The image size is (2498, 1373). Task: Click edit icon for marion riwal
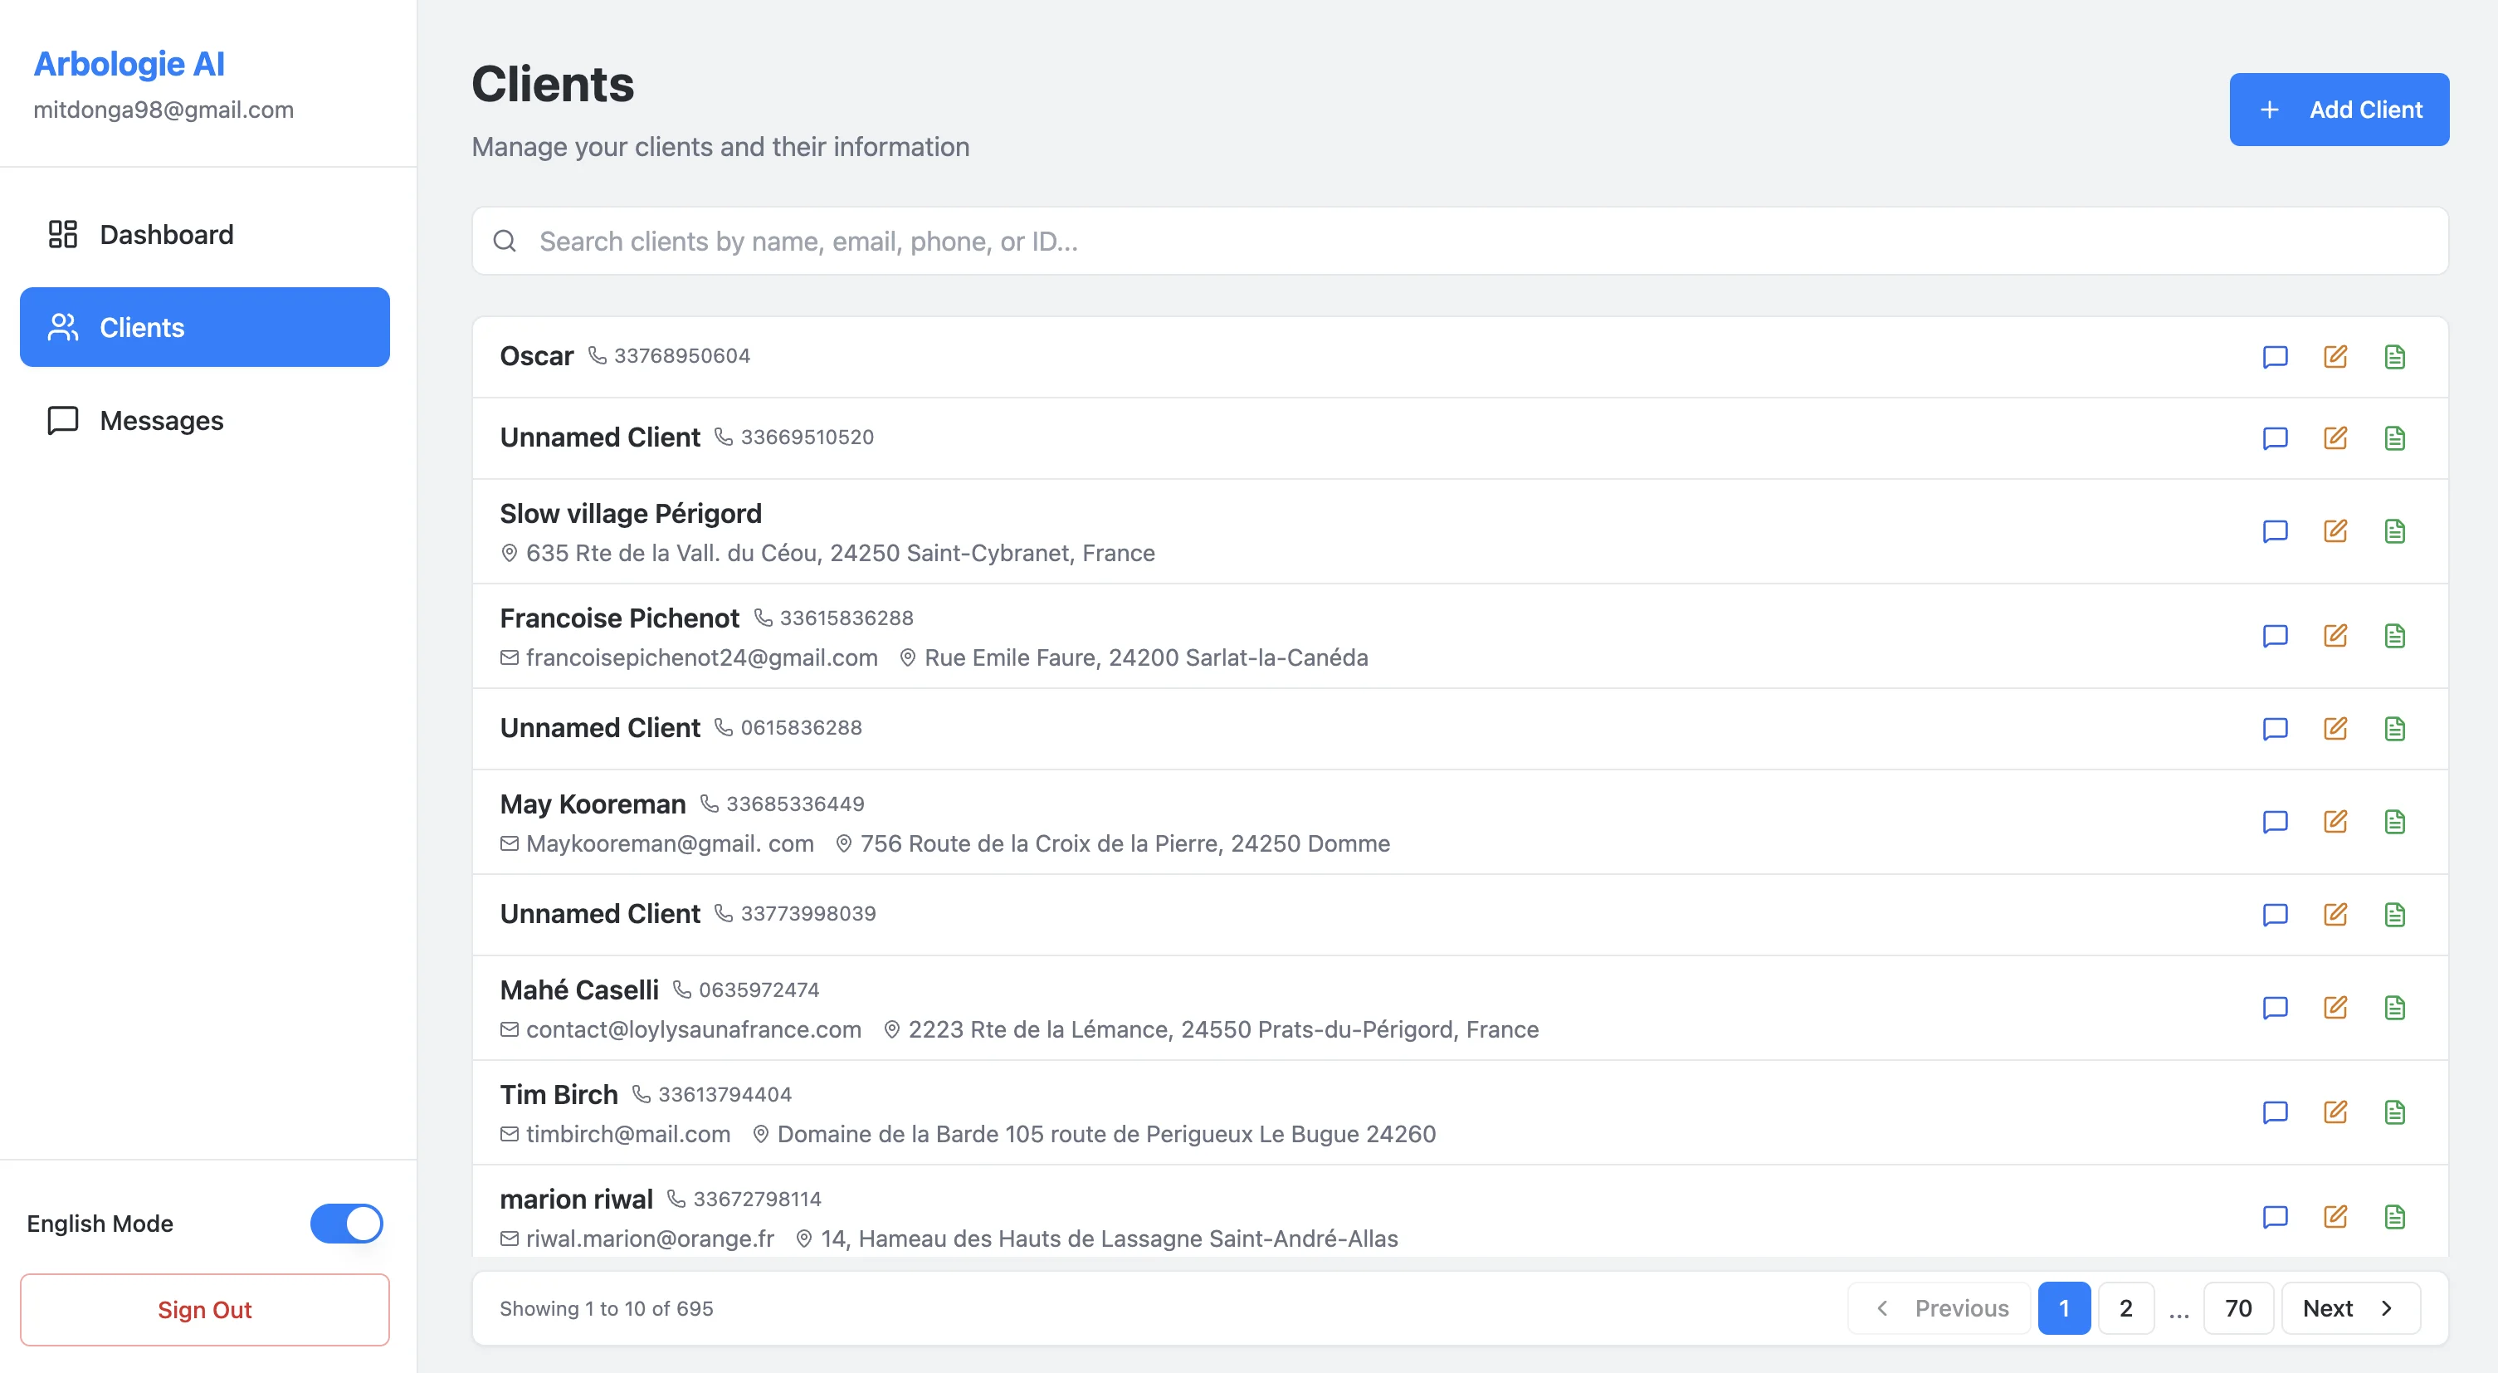point(2335,1217)
